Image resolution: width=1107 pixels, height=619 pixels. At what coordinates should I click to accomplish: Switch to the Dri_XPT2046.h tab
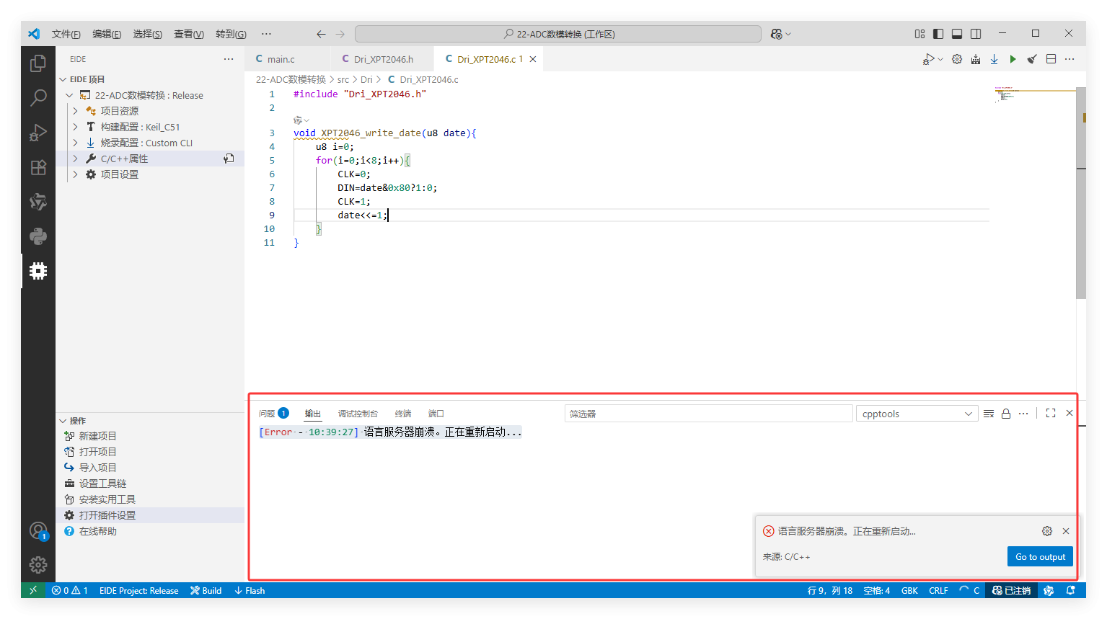tap(383, 59)
